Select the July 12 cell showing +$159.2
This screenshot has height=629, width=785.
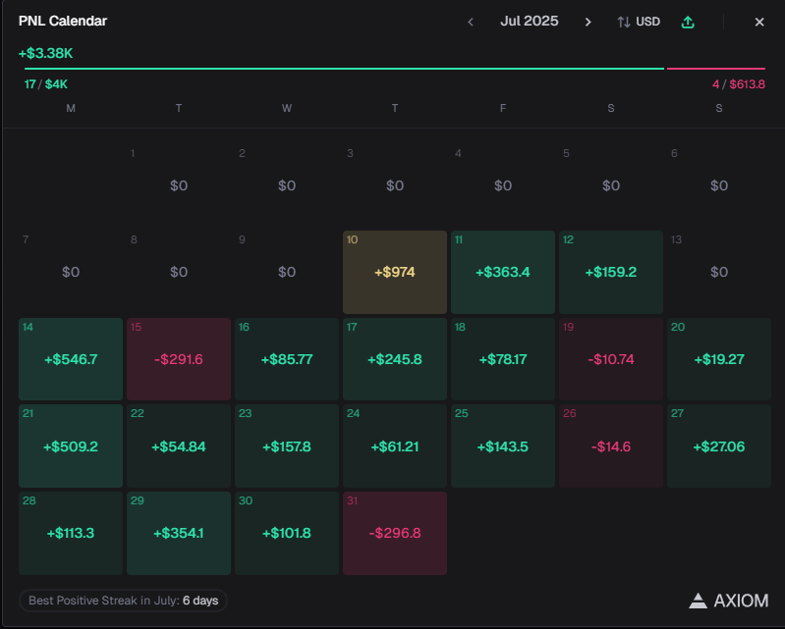click(x=611, y=272)
